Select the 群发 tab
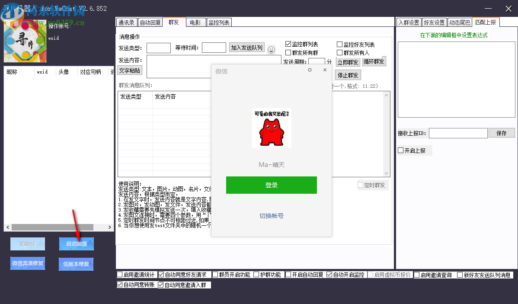Screen dimensions: 518x304 click(x=174, y=22)
